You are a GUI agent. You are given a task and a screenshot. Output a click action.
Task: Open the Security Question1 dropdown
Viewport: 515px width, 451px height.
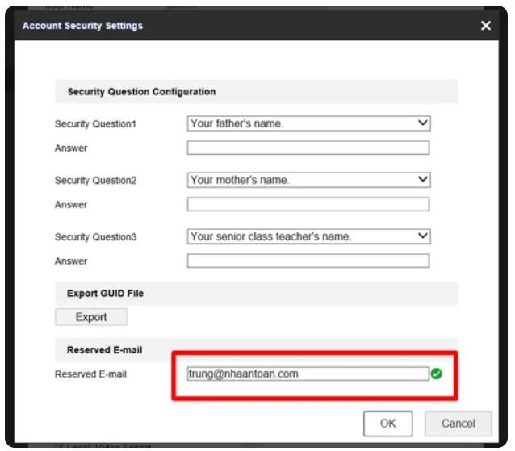(x=308, y=123)
